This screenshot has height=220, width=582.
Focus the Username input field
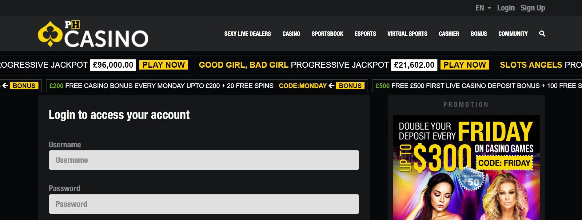[204, 160]
